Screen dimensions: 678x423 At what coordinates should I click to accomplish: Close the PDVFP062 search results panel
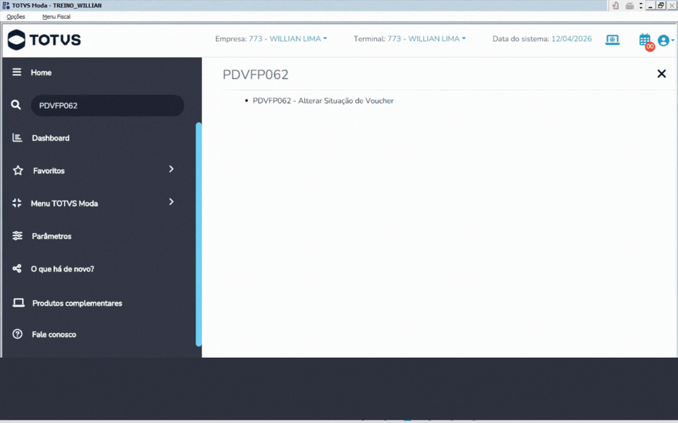point(661,74)
